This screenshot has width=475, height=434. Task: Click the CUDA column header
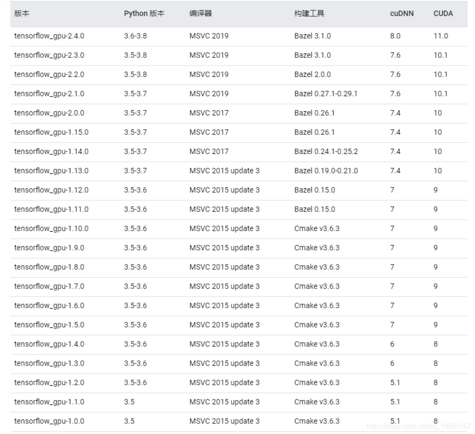[x=443, y=14]
